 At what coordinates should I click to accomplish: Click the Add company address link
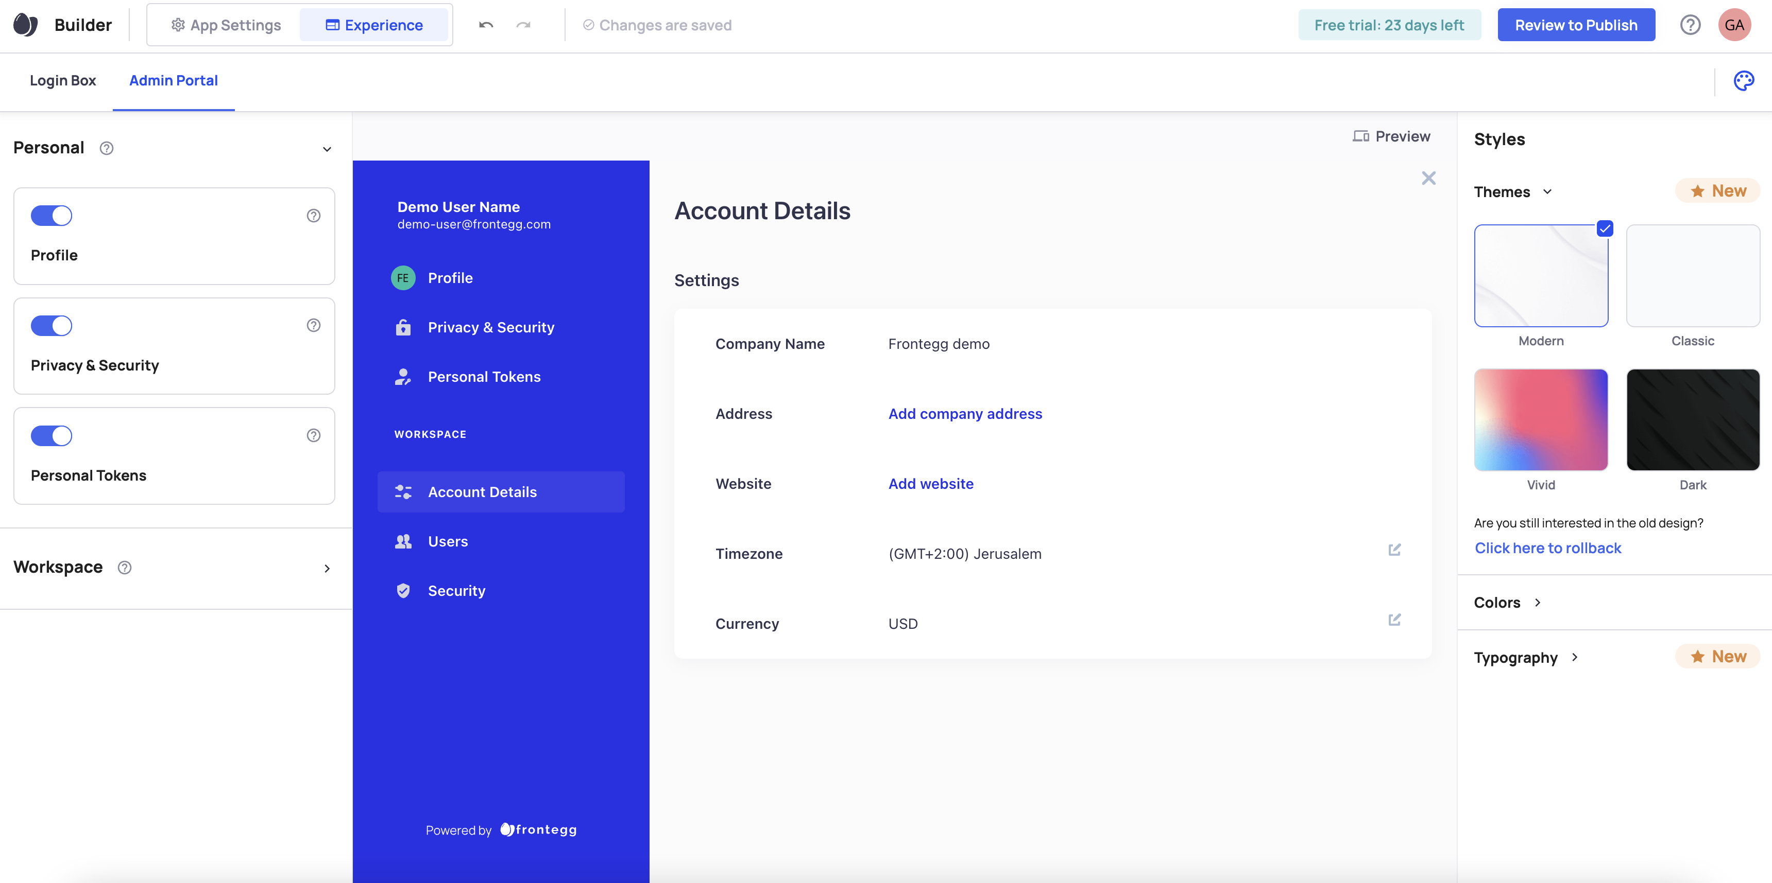[964, 414]
